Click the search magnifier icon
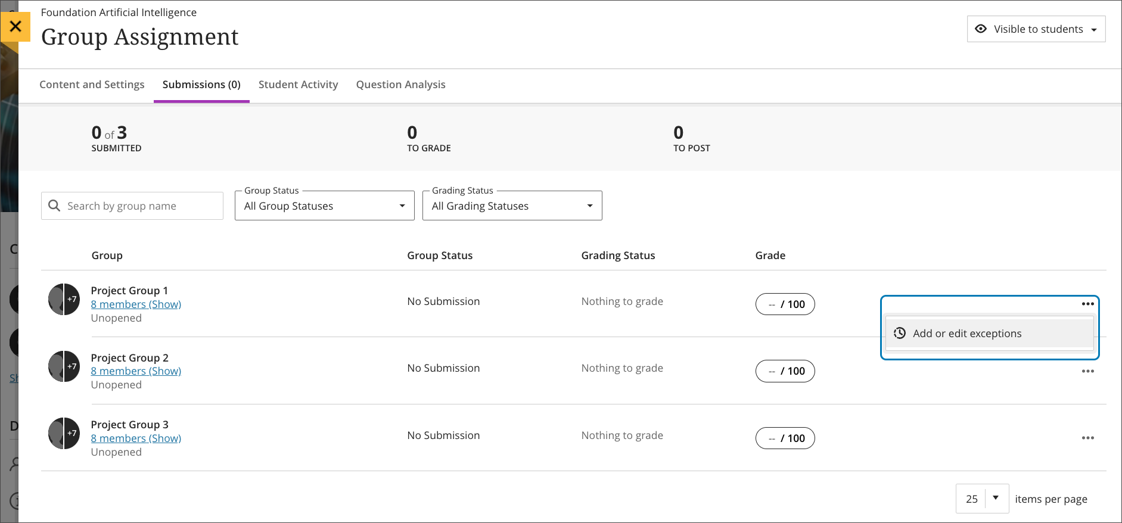The image size is (1122, 523). pos(54,206)
